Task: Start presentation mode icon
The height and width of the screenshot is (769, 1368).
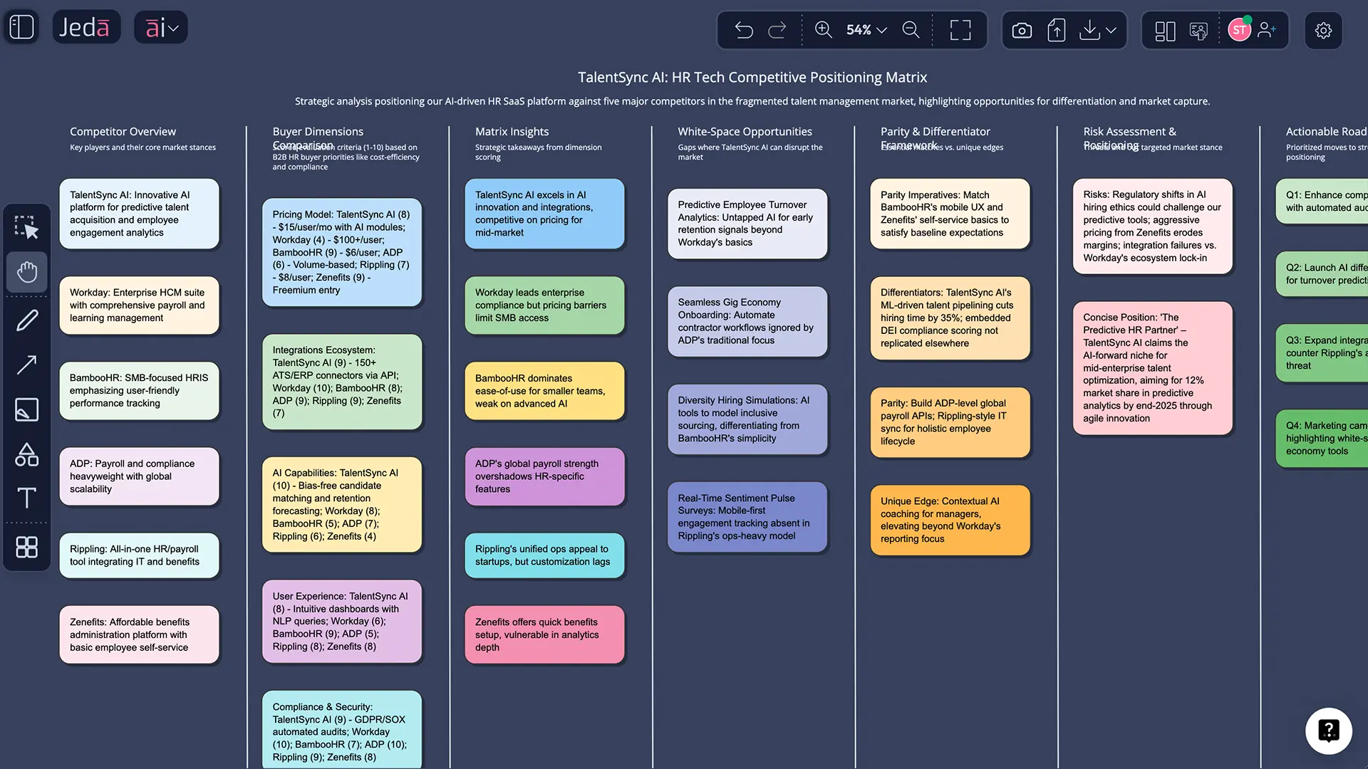Action: [x=1198, y=30]
